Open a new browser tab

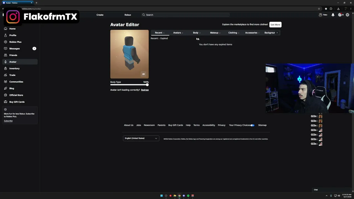point(36,3)
